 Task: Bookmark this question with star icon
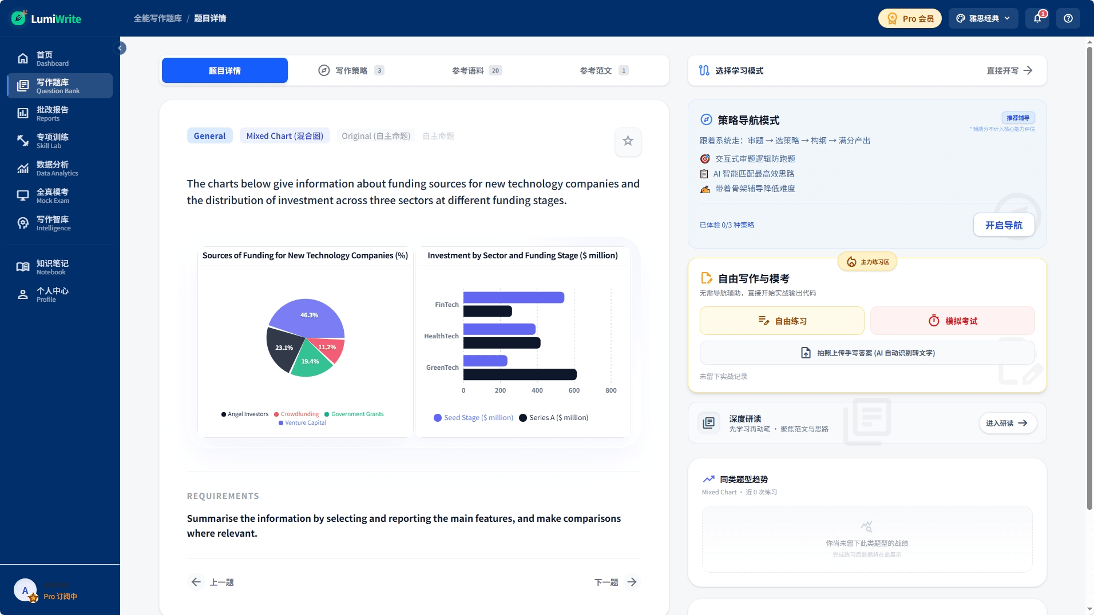628,141
